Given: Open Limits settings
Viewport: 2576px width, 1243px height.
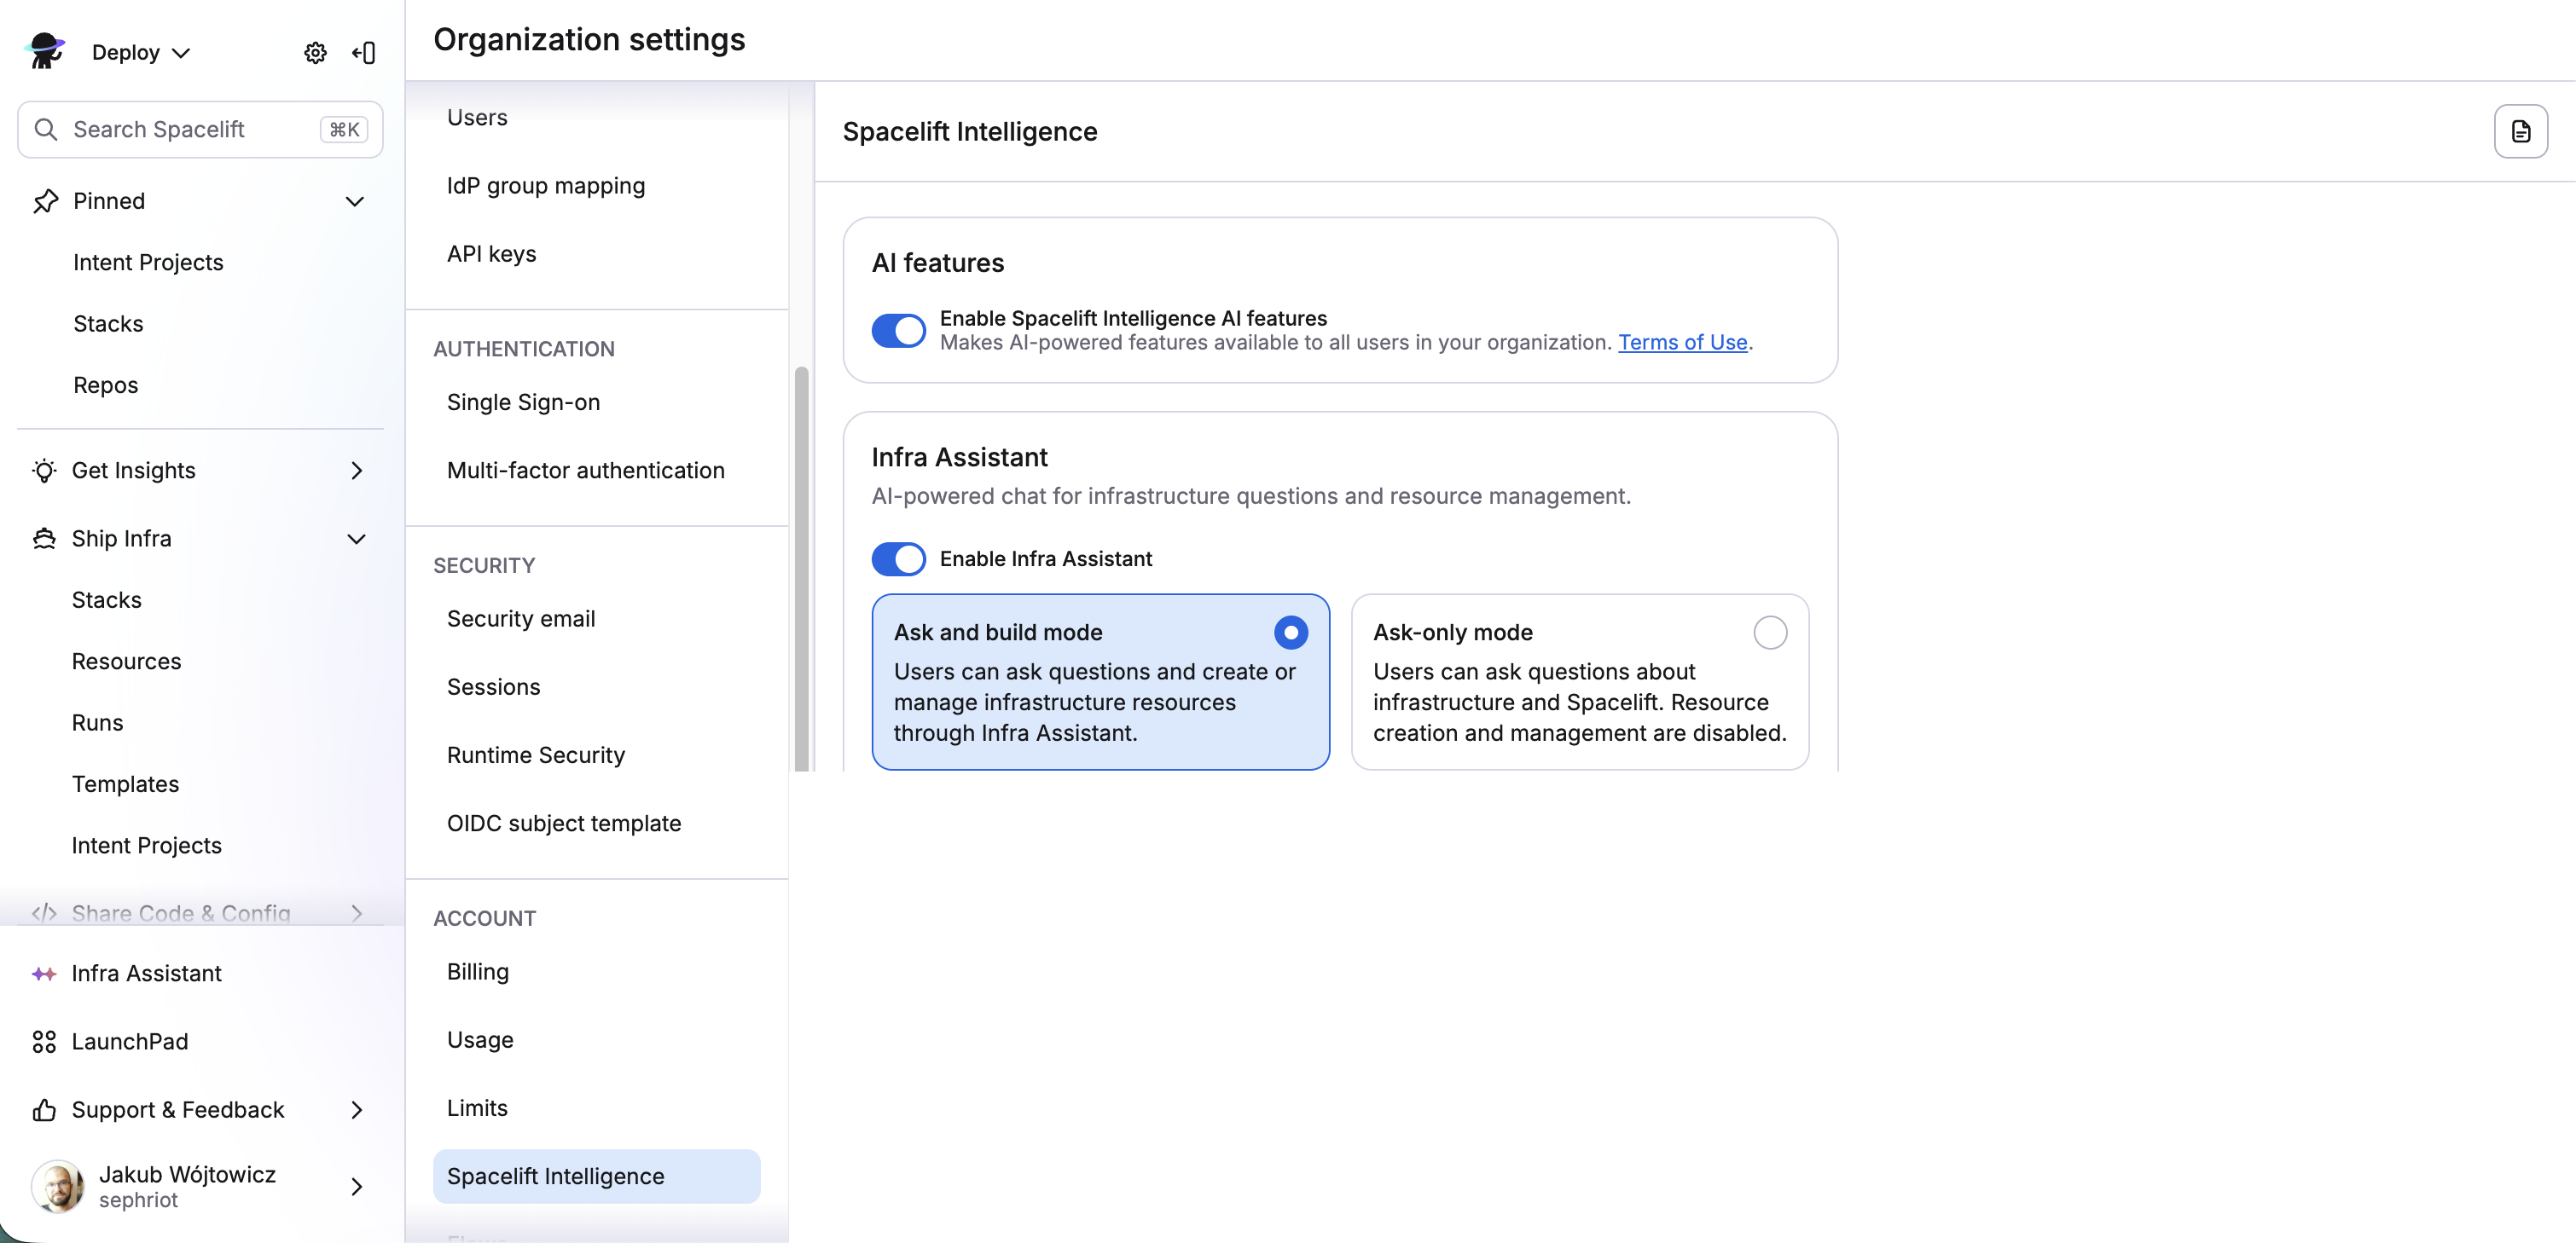Looking at the screenshot, I should pos(477,1108).
